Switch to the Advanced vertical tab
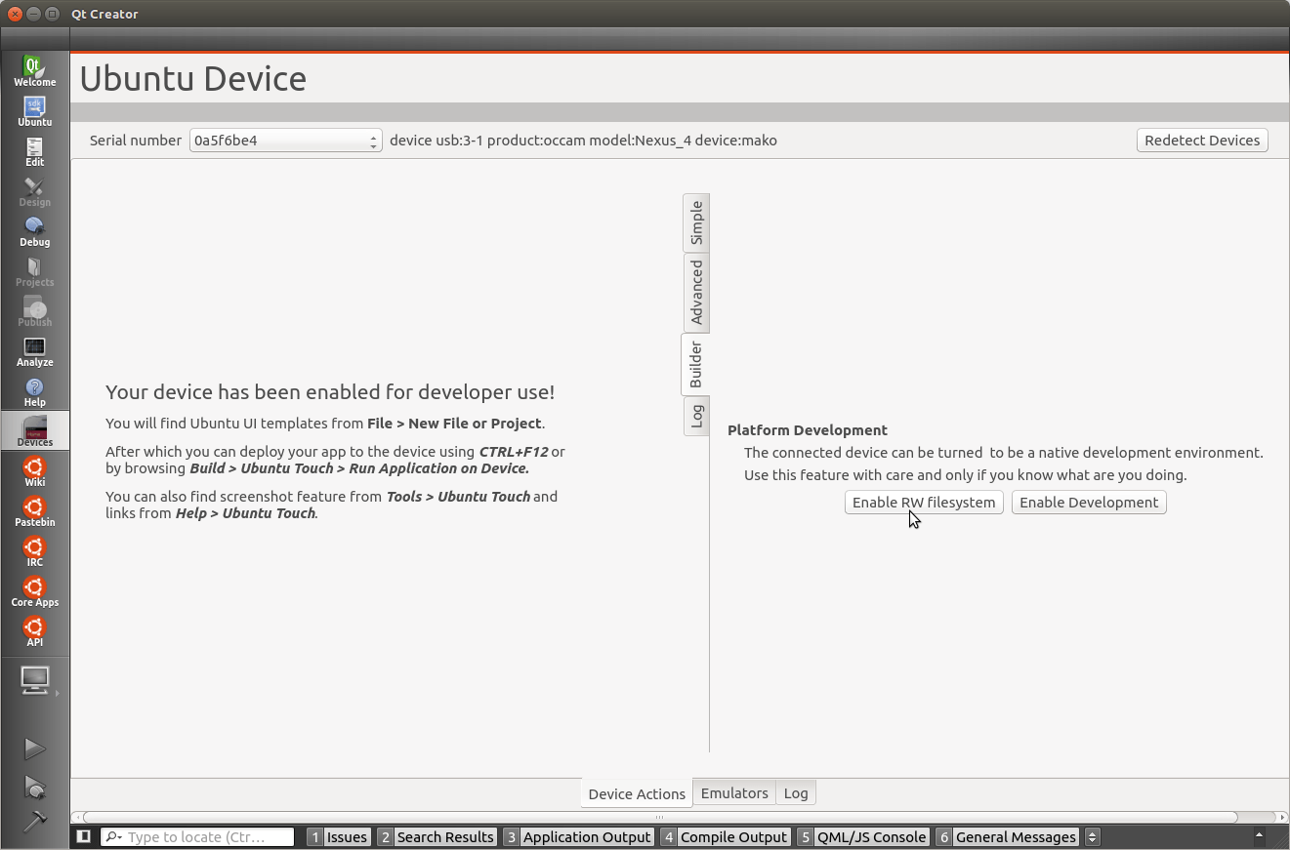 [696, 293]
